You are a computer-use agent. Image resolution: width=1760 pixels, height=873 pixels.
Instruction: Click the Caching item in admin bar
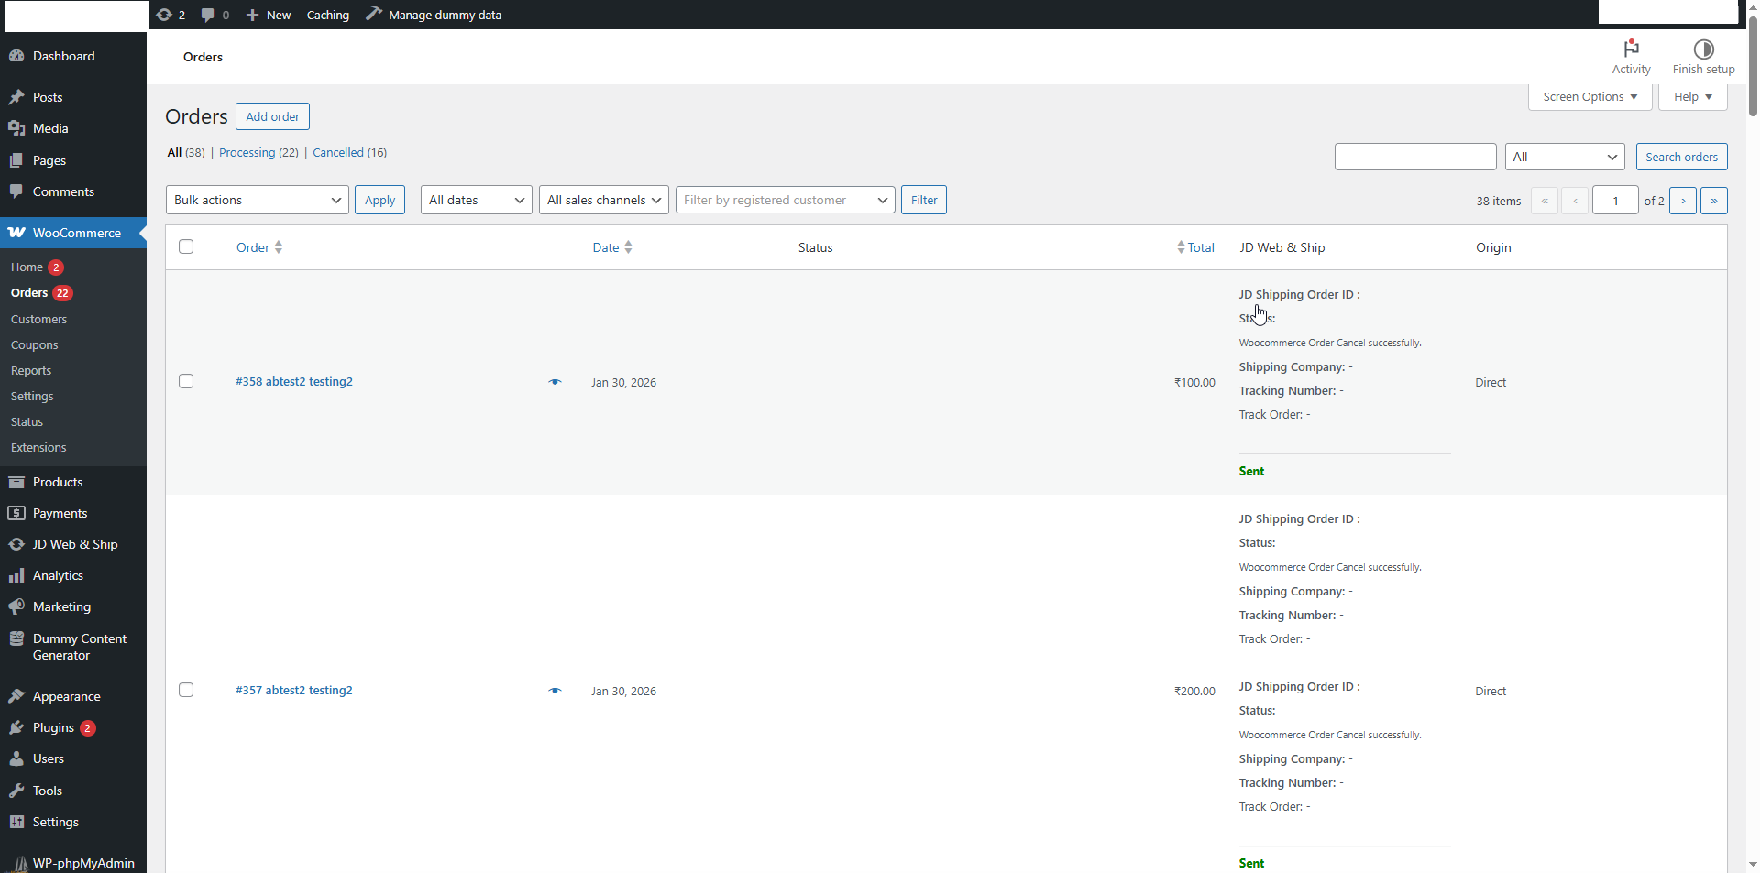[328, 15]
